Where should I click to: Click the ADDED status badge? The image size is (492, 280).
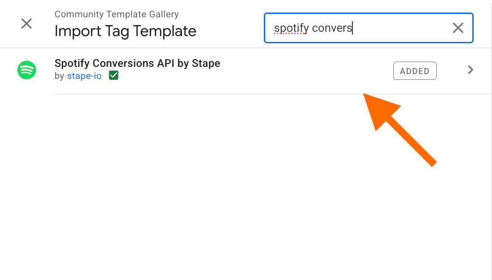click(414, 71)
